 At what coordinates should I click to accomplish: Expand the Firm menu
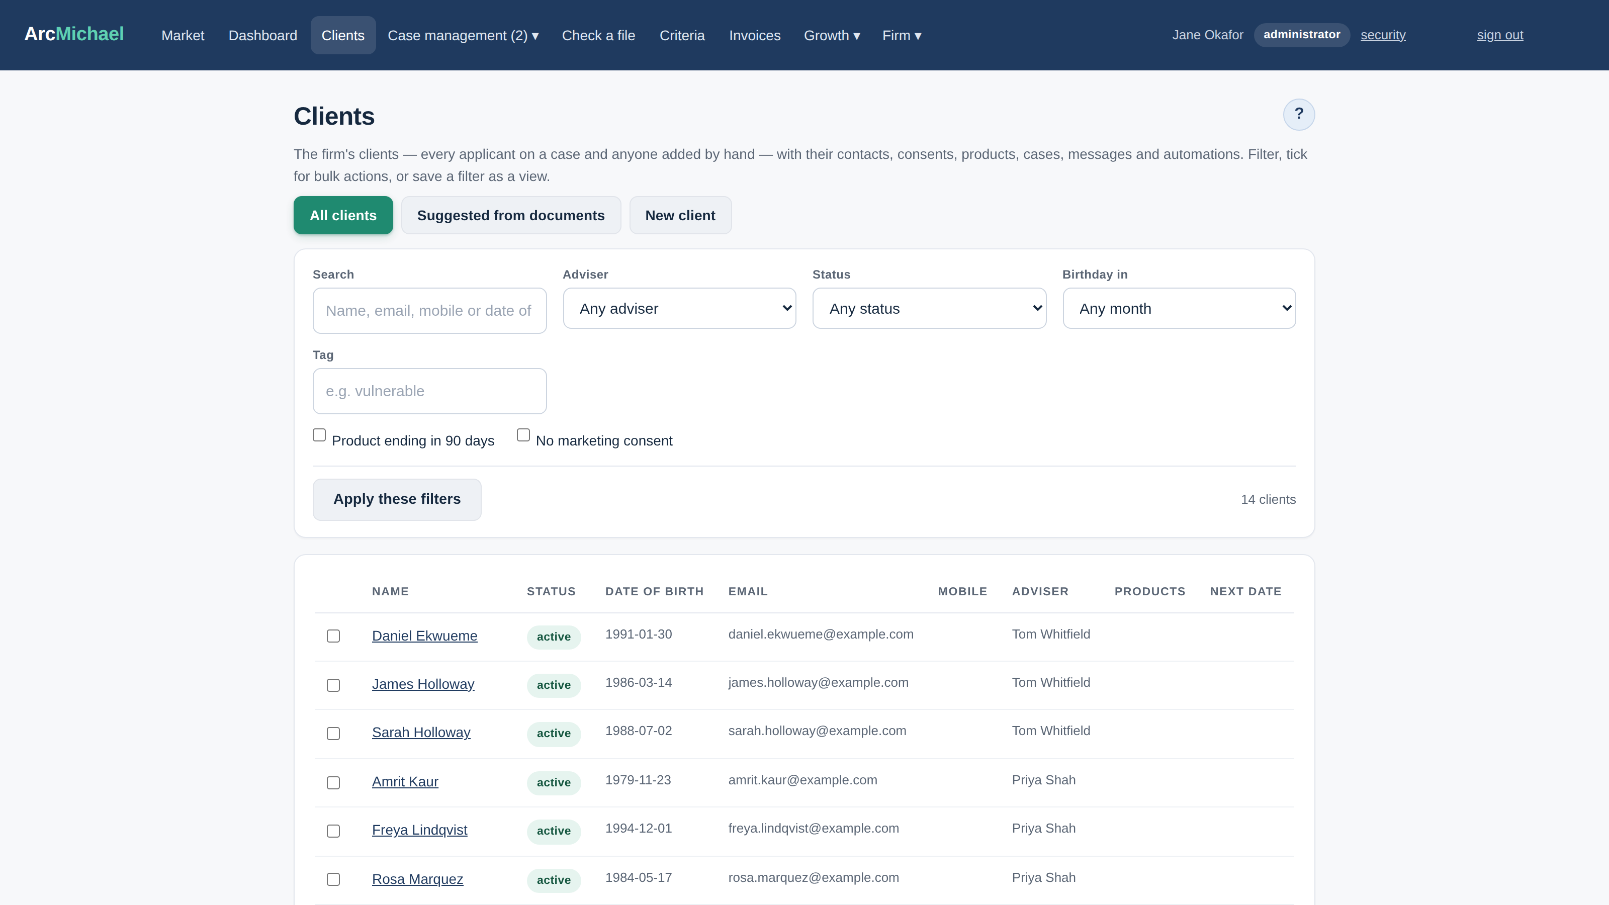click(x=902, y=36)
